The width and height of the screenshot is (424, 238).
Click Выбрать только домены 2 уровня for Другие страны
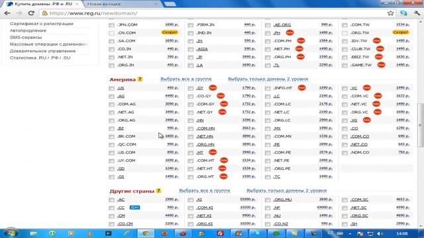click(287, 190)
